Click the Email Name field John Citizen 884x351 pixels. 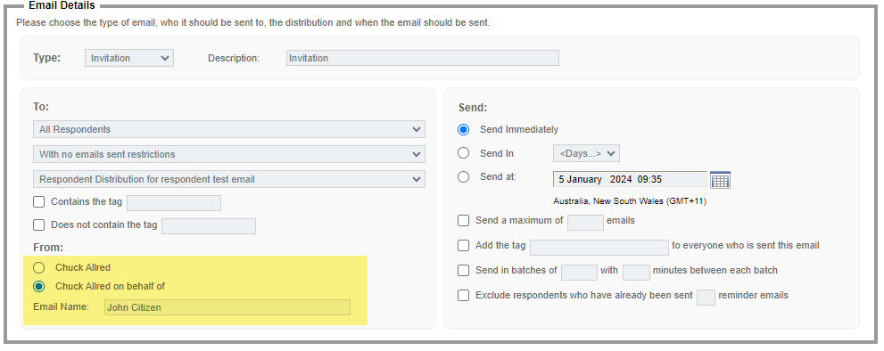(227, 307)
